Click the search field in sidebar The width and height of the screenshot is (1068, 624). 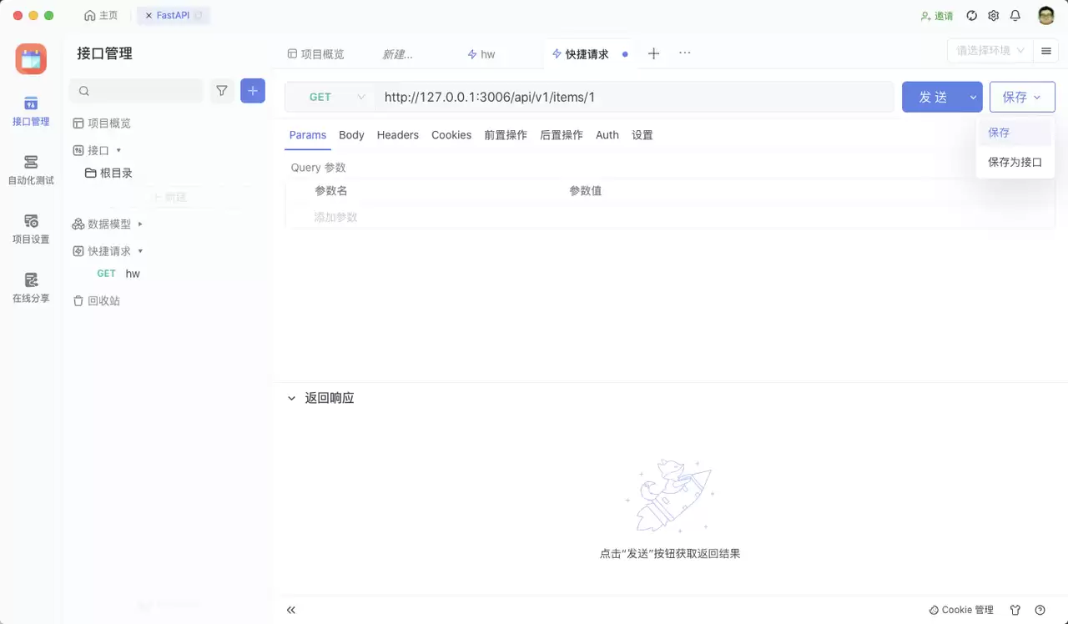click(137, 91)
